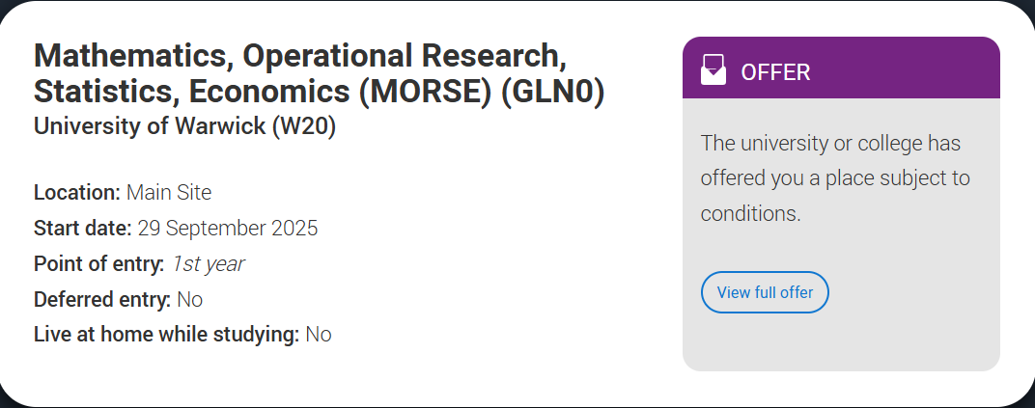This screenshot has width=1035, height=408.
Task: Click the View full offer button
Action: [x=765, y=292]
